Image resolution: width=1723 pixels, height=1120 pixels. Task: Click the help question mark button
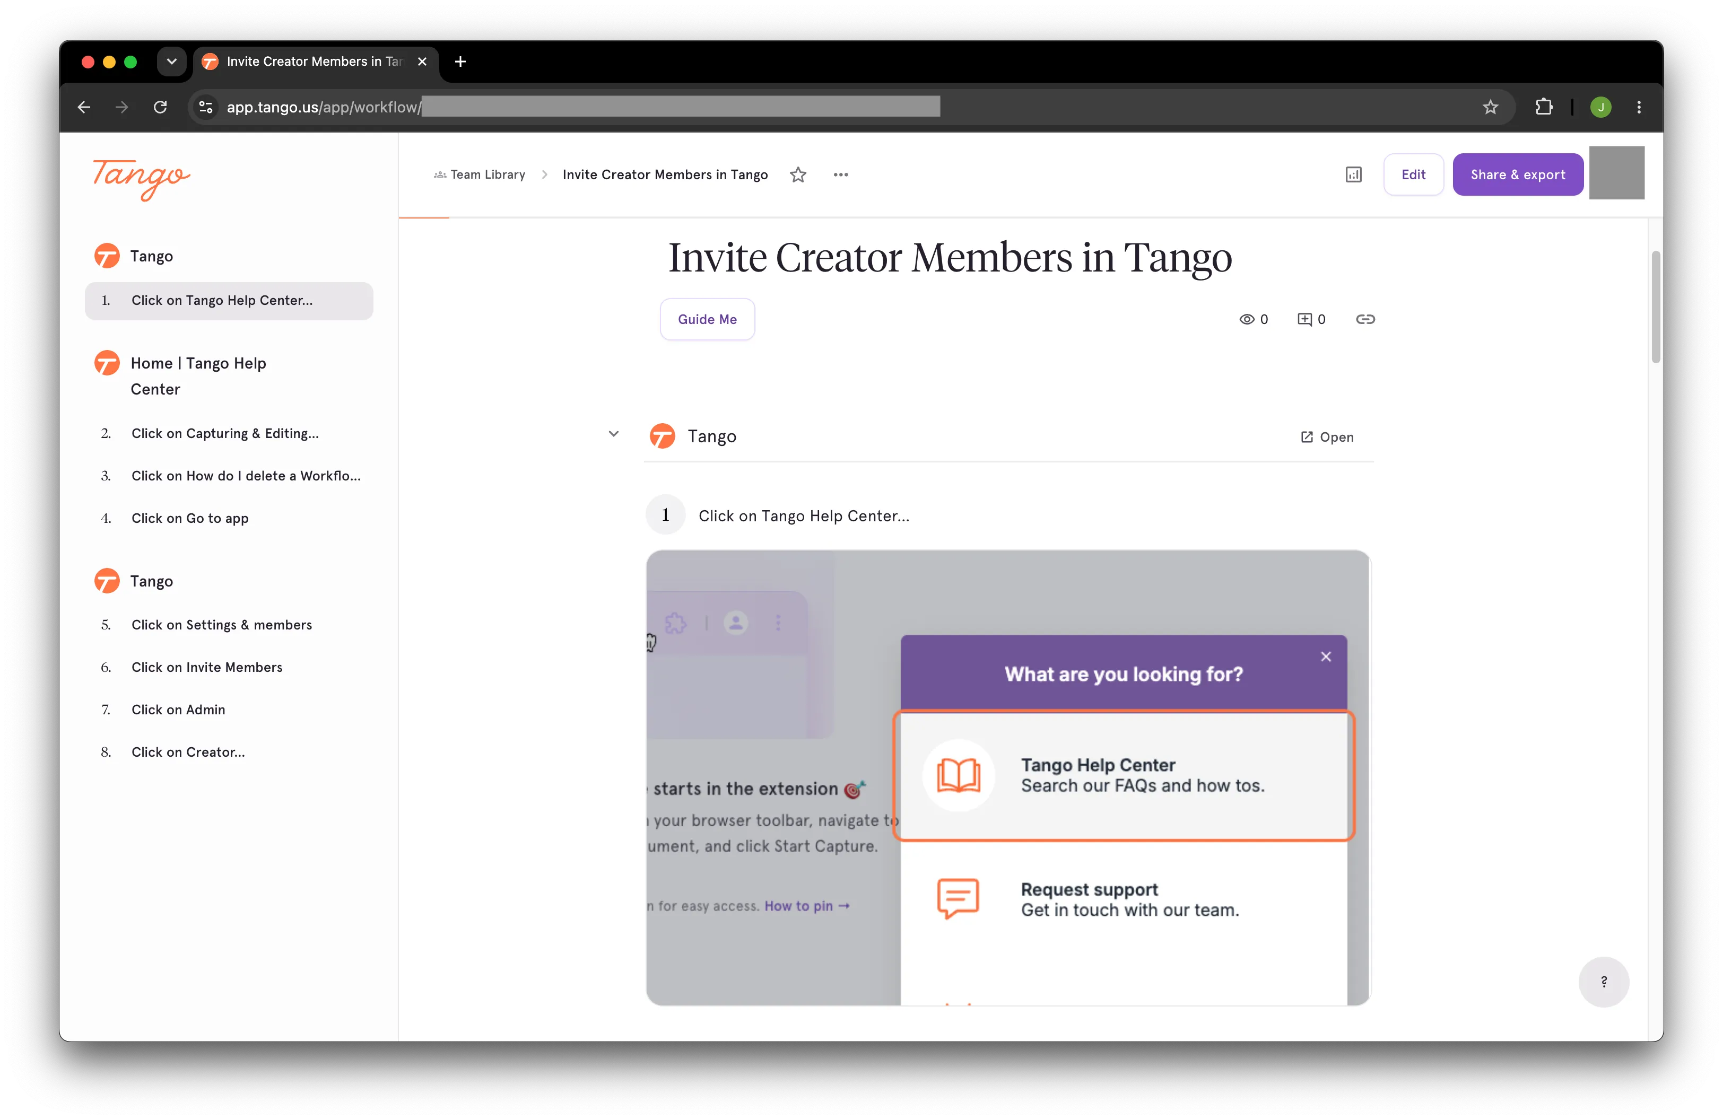coord(1604,982)
